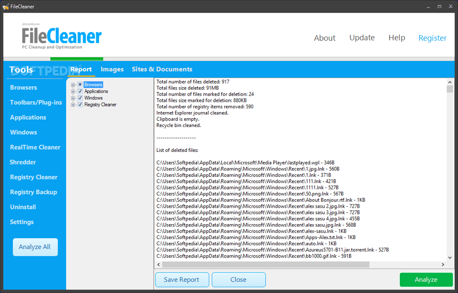
Task: Open the RealTime Cleaner tool
Action: [x=35, y=147]
